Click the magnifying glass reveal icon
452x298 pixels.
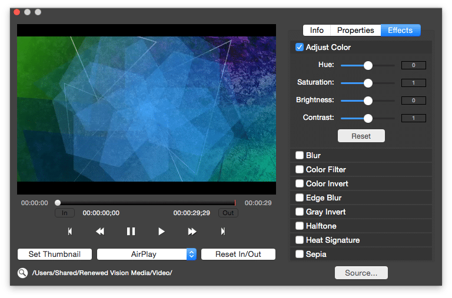[22, 273]
